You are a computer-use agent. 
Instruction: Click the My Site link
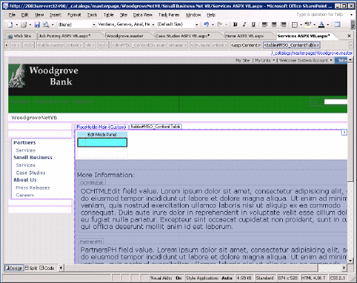tap(243, 60)
